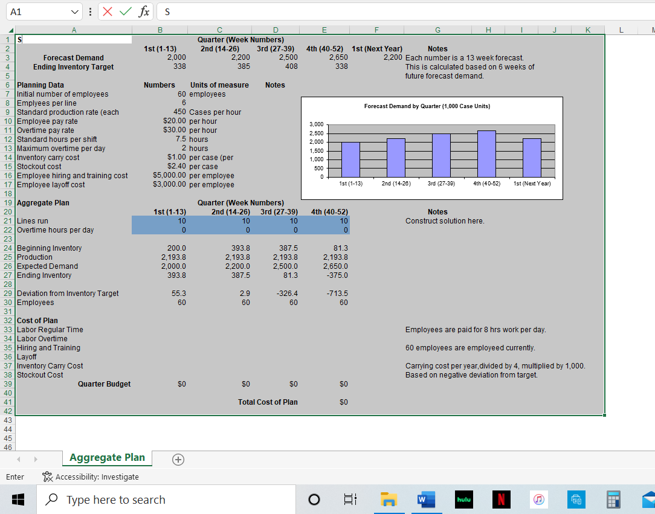Select the 1st quarter Lines run cell
This screenshot has width=655, height=514.
pyautogui.click(x=160, y=221)
